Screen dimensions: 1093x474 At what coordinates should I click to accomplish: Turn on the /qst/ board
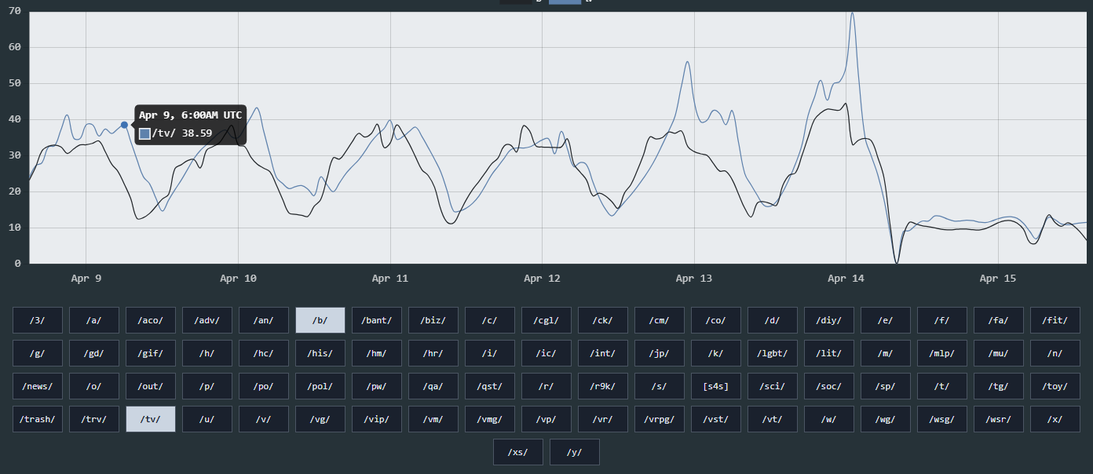pyautogui.click(x=490, y=386)
